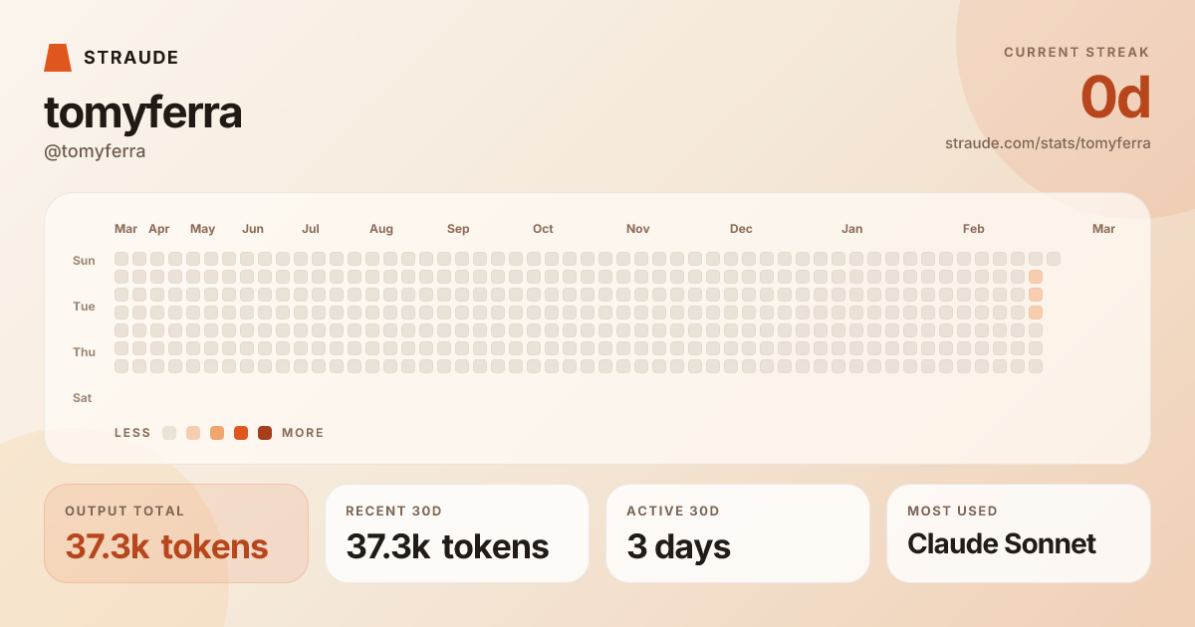Select the light peach legend swatch
Viewport: 1195px width, 627px height.
(x=193, y=433)
